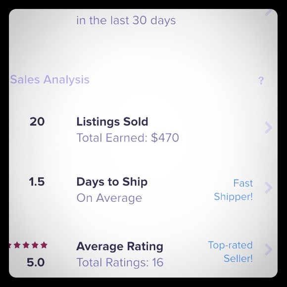This screenshot has width=287, height=287.
Task: Expand the Days to Ship chevron arrow
Action: 269,188
